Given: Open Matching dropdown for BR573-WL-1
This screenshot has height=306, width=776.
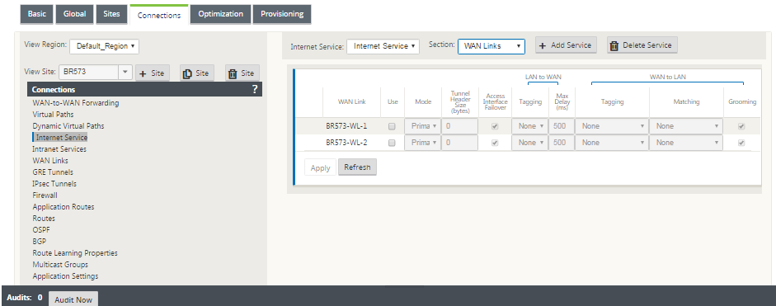Looking at the screenshot, I should point(686,126).
